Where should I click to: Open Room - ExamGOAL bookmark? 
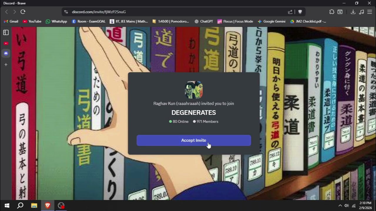[88, 21]
